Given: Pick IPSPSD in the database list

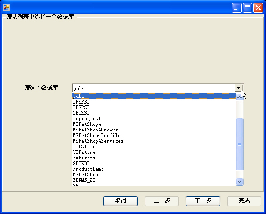Looking at the screenshot, I should (x=154, y=107).
